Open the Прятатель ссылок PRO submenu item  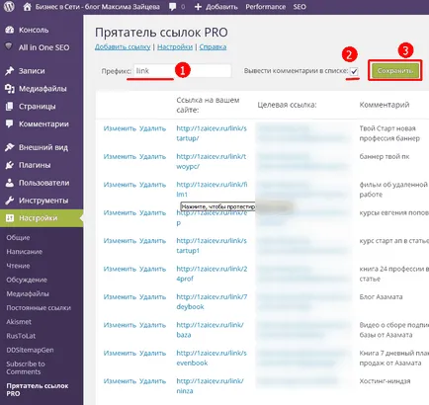click(38, 389)
